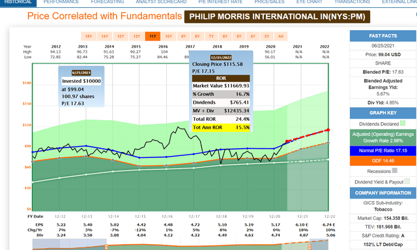
Task: Select the 12Y time range
Action: (137, 37)
